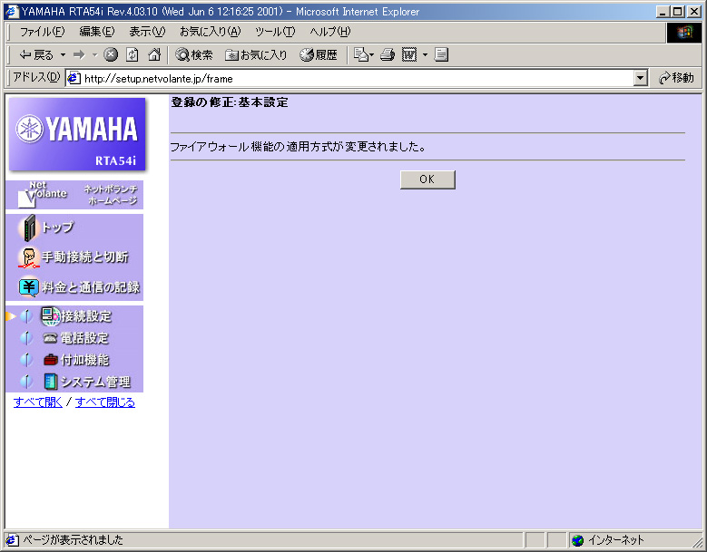The image size is (707, 552).
Task: Click the Stop icon in toolbar
Action: click(x=111, y=54)
